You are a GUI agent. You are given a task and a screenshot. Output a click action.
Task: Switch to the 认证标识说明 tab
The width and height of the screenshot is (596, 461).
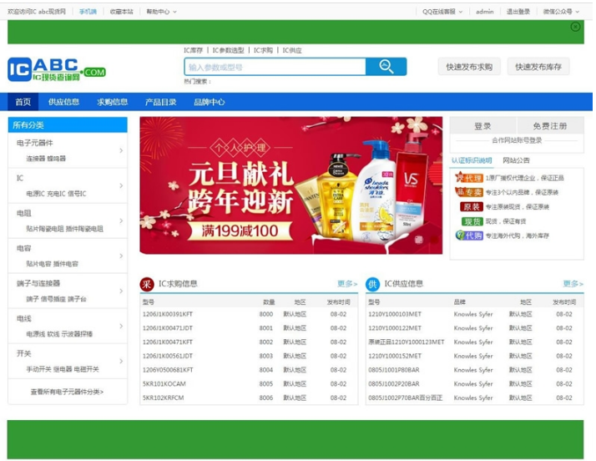(472, 160)
